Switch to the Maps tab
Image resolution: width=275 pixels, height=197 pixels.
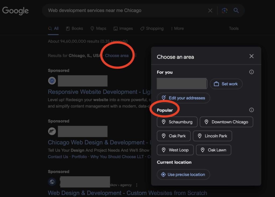click(x=98, y=28)
